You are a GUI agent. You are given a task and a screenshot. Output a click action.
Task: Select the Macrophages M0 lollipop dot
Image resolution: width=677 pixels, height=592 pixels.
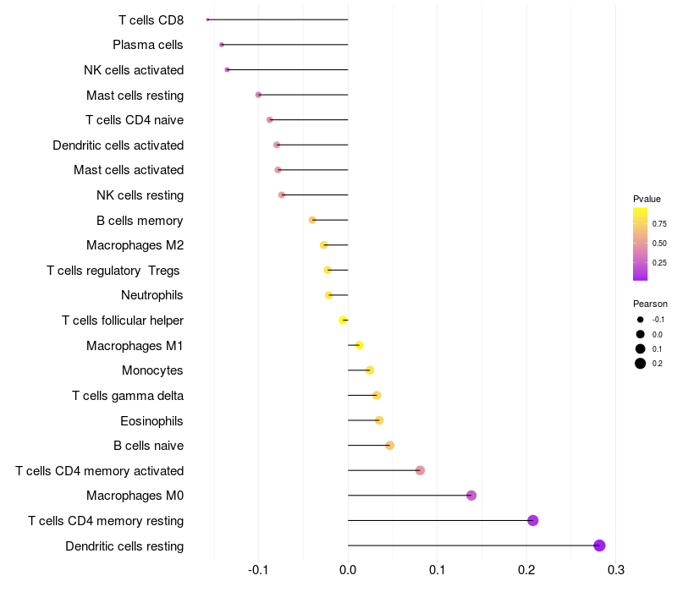tap(471, 496)
